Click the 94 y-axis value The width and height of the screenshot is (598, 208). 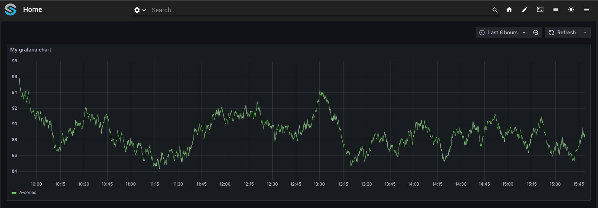pos(14,92)
